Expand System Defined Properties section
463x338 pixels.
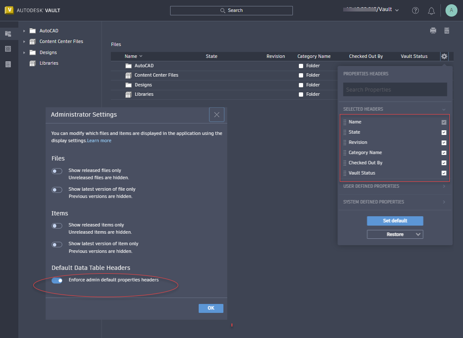pos(444,202)
